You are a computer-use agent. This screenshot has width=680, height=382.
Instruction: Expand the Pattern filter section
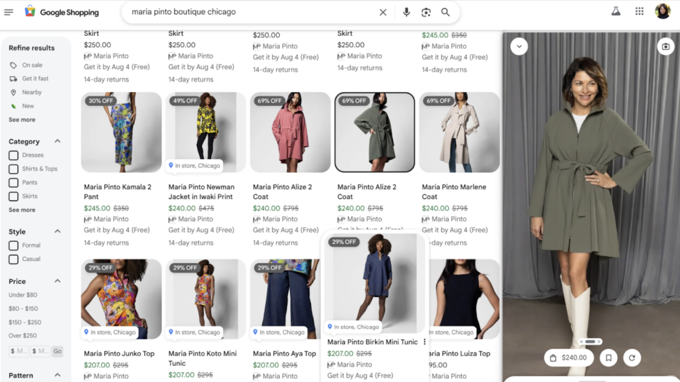pos(57,375)
